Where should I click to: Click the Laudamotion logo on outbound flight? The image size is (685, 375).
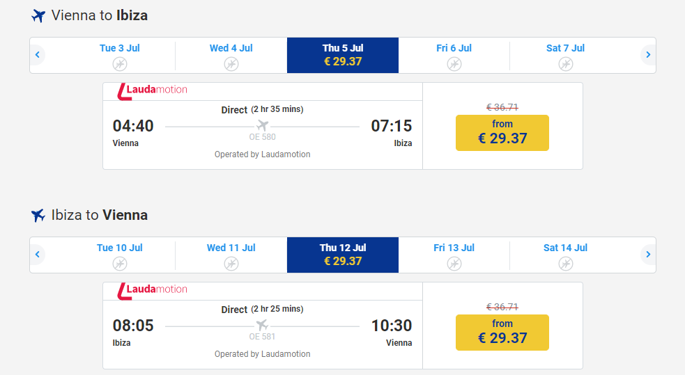click(x=153, y=90)
